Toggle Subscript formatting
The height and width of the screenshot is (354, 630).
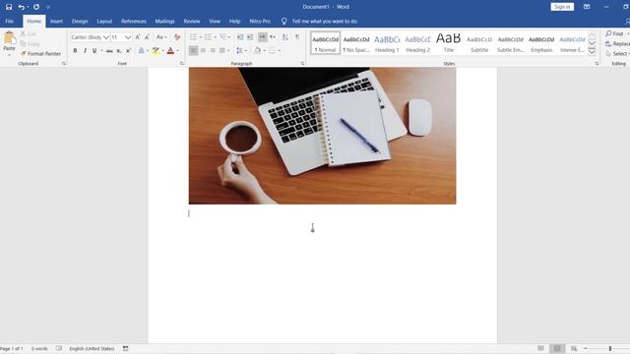click(119, 50)
